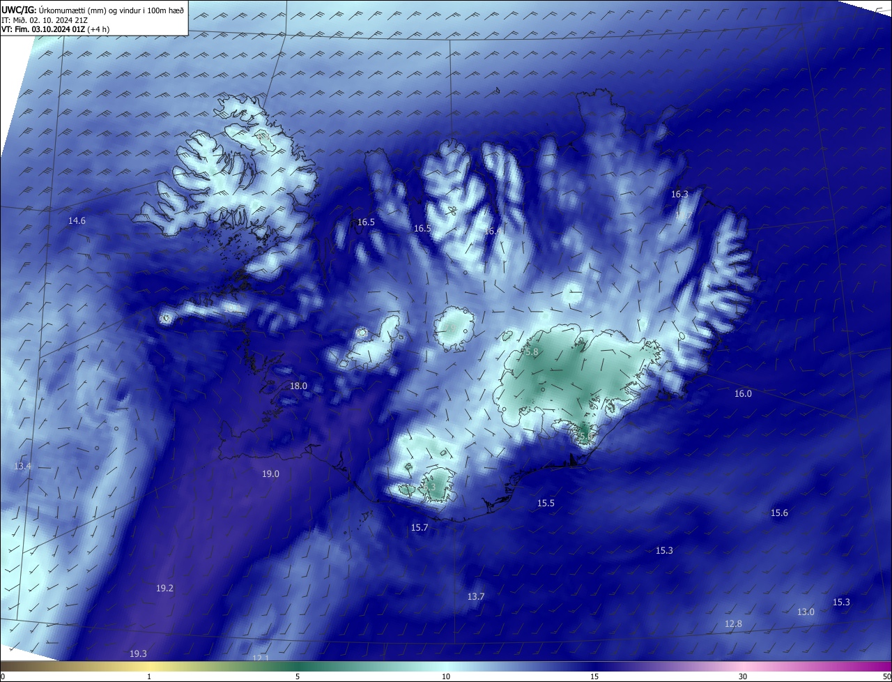Click the 13.4 value label

(x=22, y=467)
